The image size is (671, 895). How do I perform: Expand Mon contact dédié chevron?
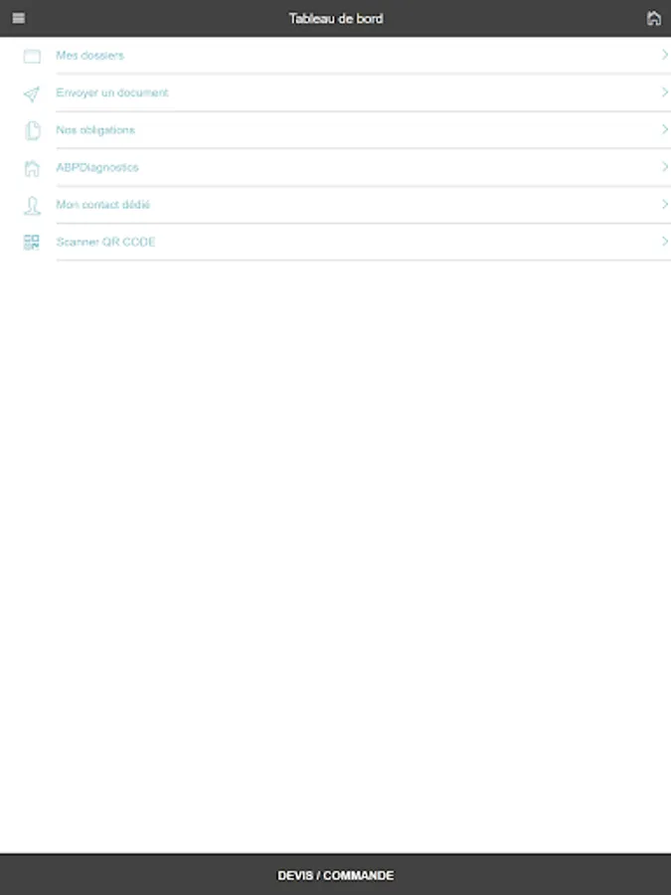665,204
